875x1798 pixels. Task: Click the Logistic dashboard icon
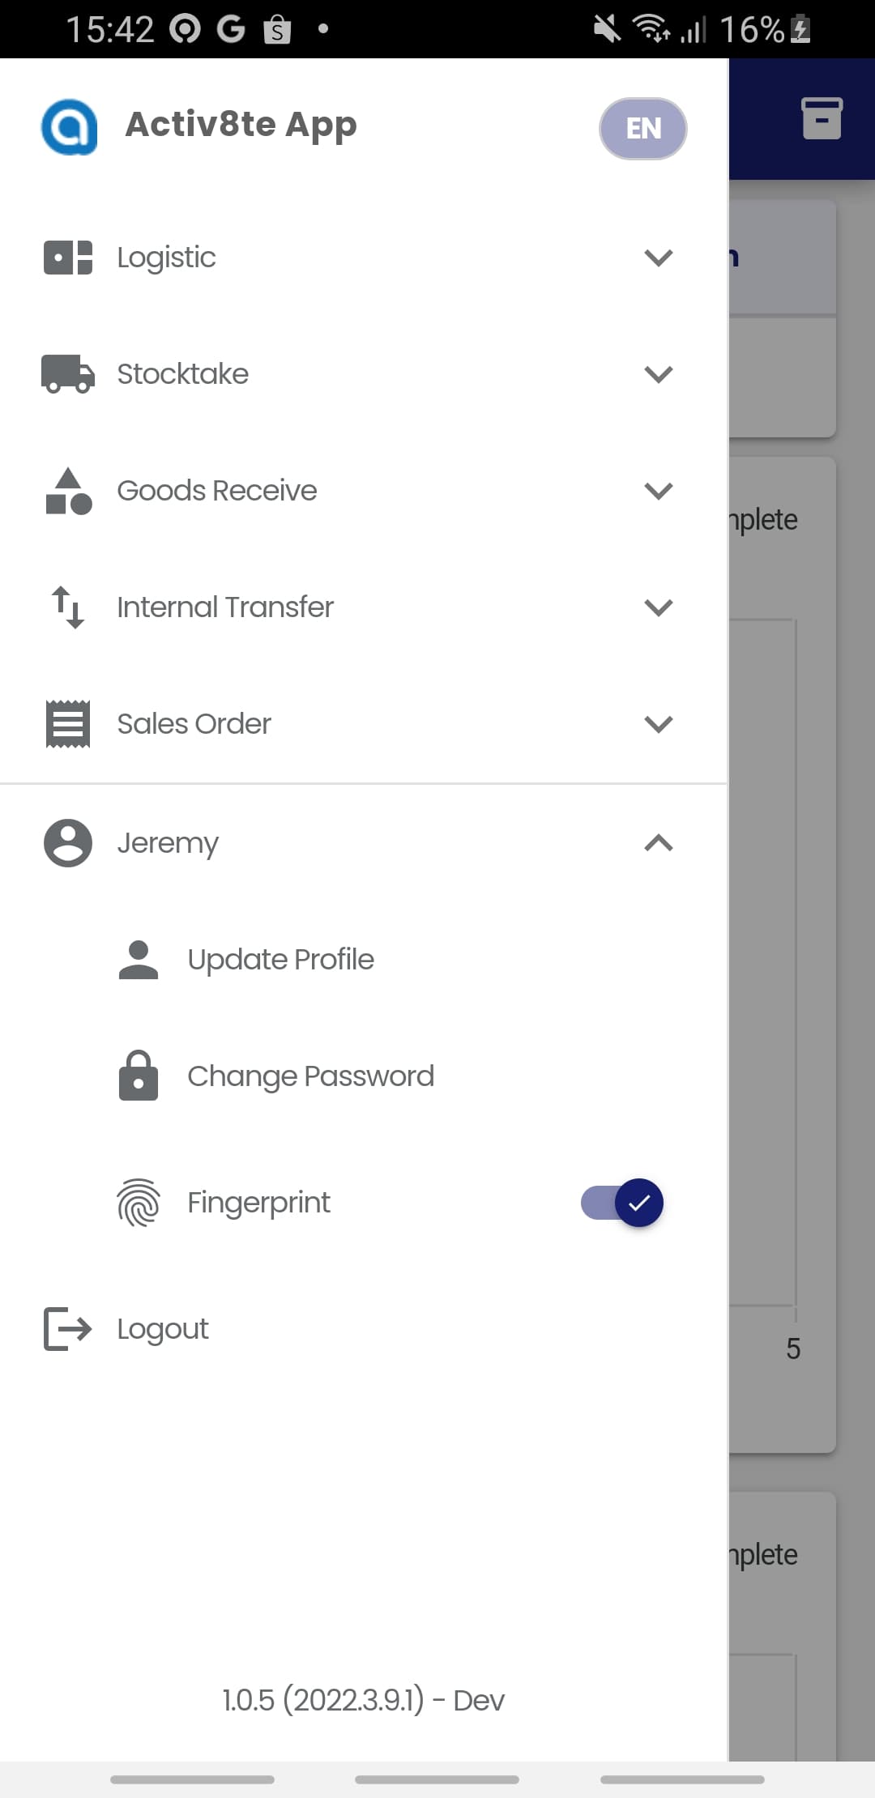[68, 258]
